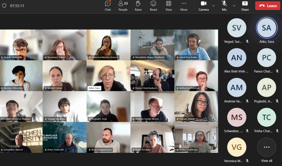Viewport: 282px width, 166px height.
Task: Change layout using the View icon
Action: [x=169, y=6]
